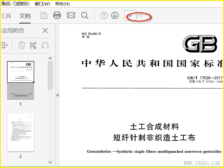The width and height of the screenshot is (224, 168).
Task: Click the page number input box
Action: pyautogui.click(x=130, y=15)
